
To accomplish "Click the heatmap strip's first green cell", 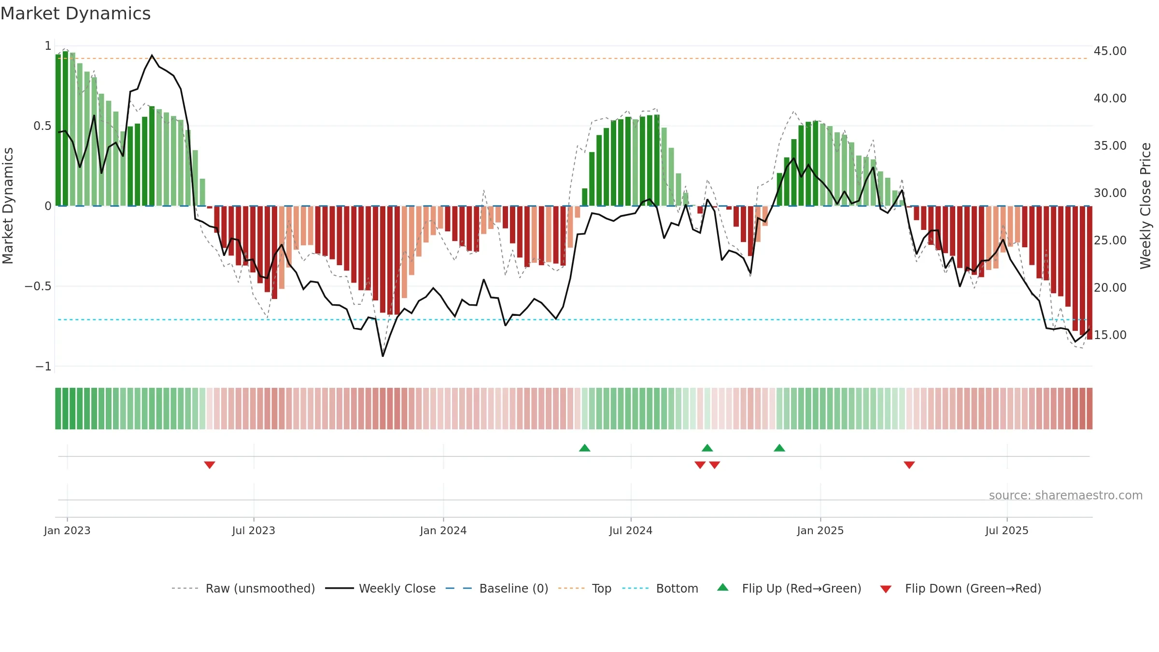I will 58,409.
